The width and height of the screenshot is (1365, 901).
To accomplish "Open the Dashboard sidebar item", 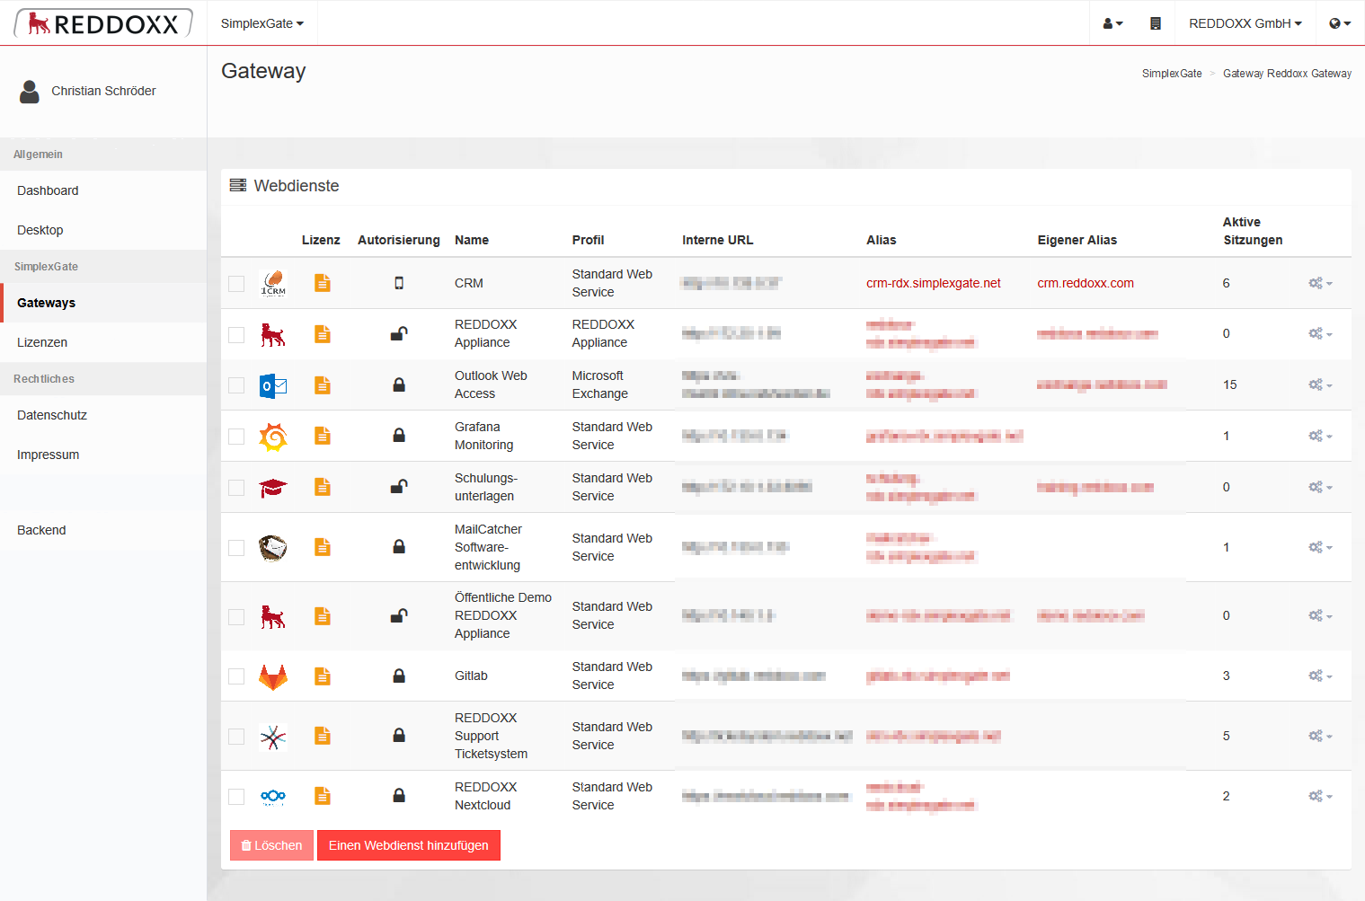I will pos(48,190).
